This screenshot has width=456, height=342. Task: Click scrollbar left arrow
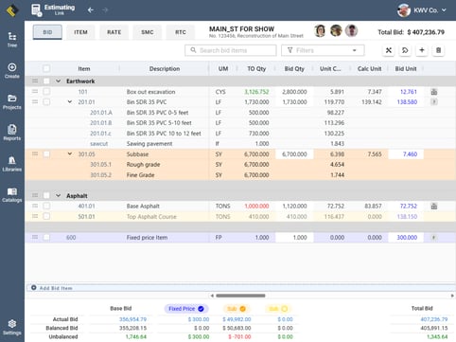click(x=212, y=296)
